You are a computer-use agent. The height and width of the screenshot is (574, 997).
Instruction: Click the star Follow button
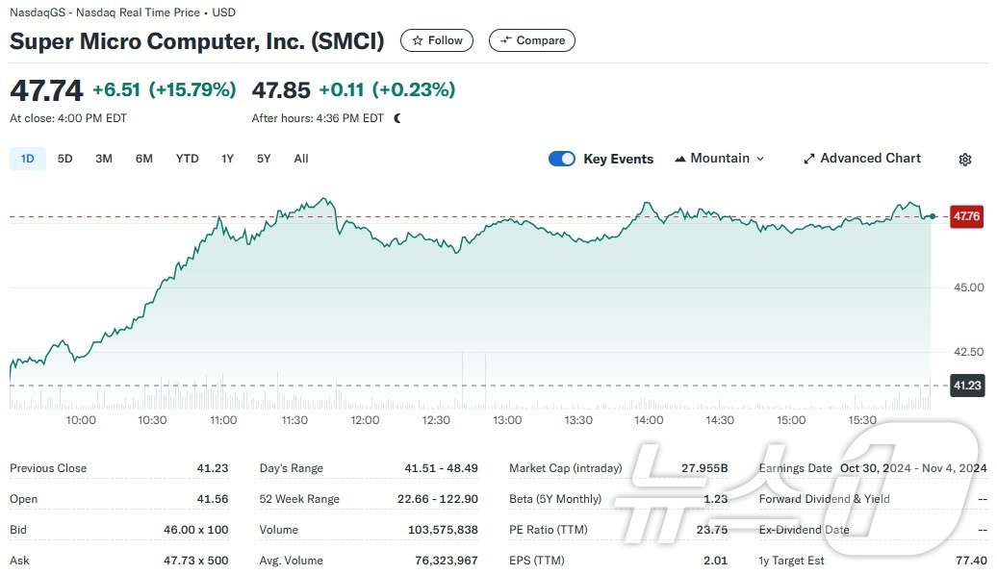pyautogui.click(x=437, y=40)
